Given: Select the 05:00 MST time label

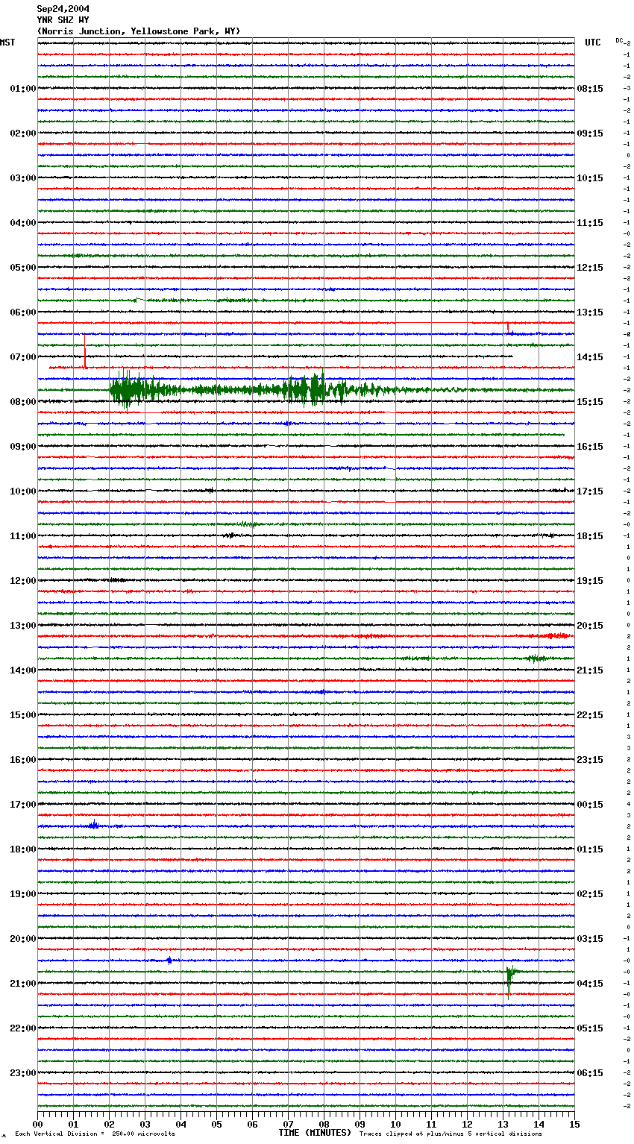Looking at the screenshot, I should [23, 268].
